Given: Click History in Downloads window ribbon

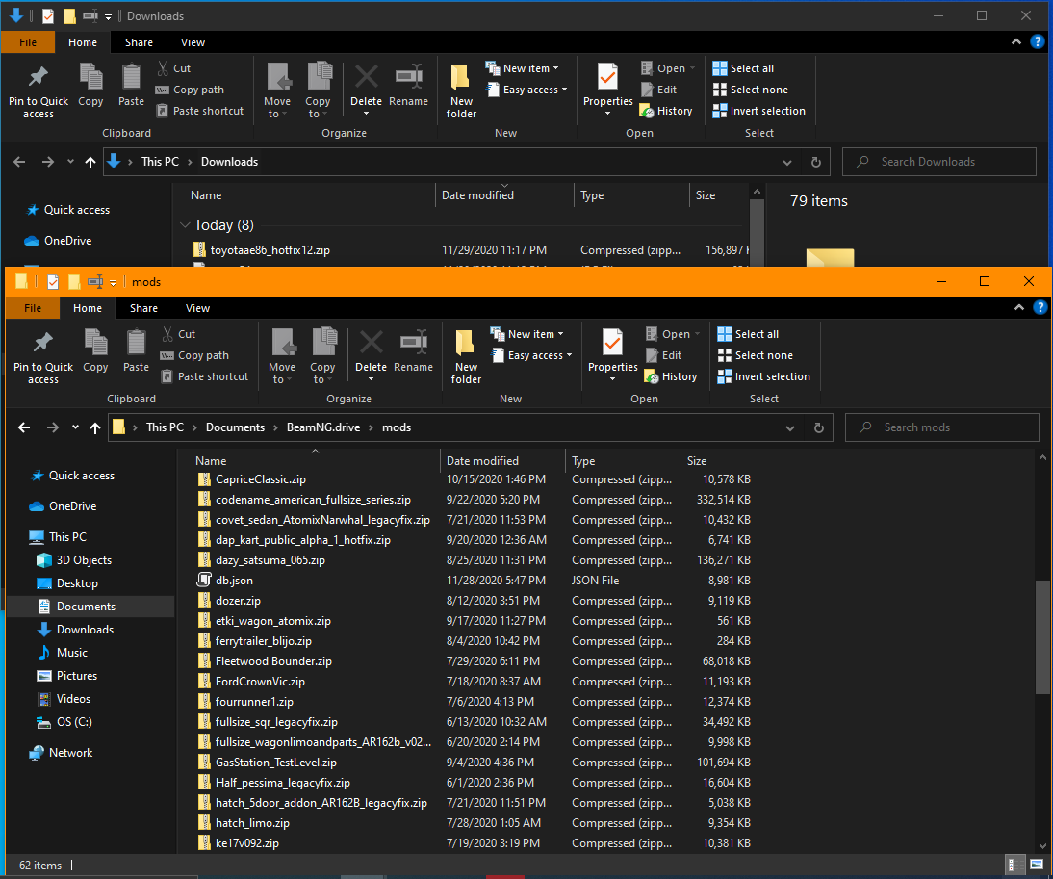Looking at the screenshot, I should point(666,111).
